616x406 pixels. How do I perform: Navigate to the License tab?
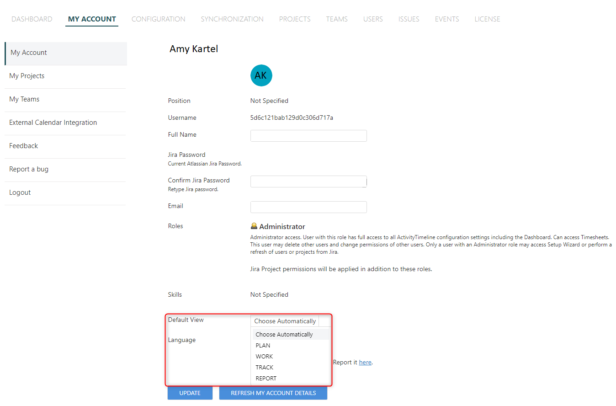487,19
